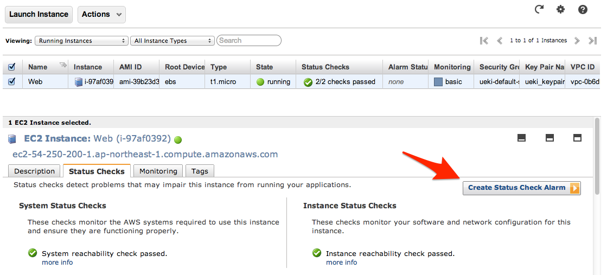
Task: Select the Status Checks tab
Action: click(97, 171)
